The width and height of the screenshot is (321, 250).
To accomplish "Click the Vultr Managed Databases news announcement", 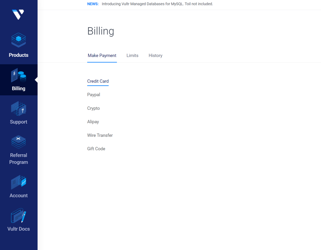I will pyautogui.click(x=157, y=4).
